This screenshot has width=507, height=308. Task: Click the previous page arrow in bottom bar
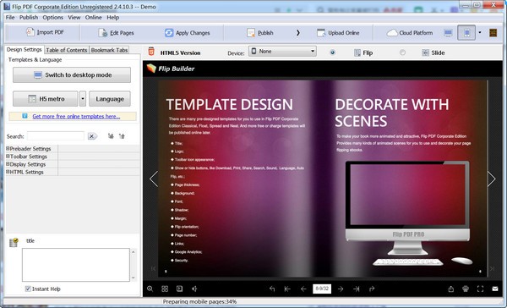[x=303, y=289]
